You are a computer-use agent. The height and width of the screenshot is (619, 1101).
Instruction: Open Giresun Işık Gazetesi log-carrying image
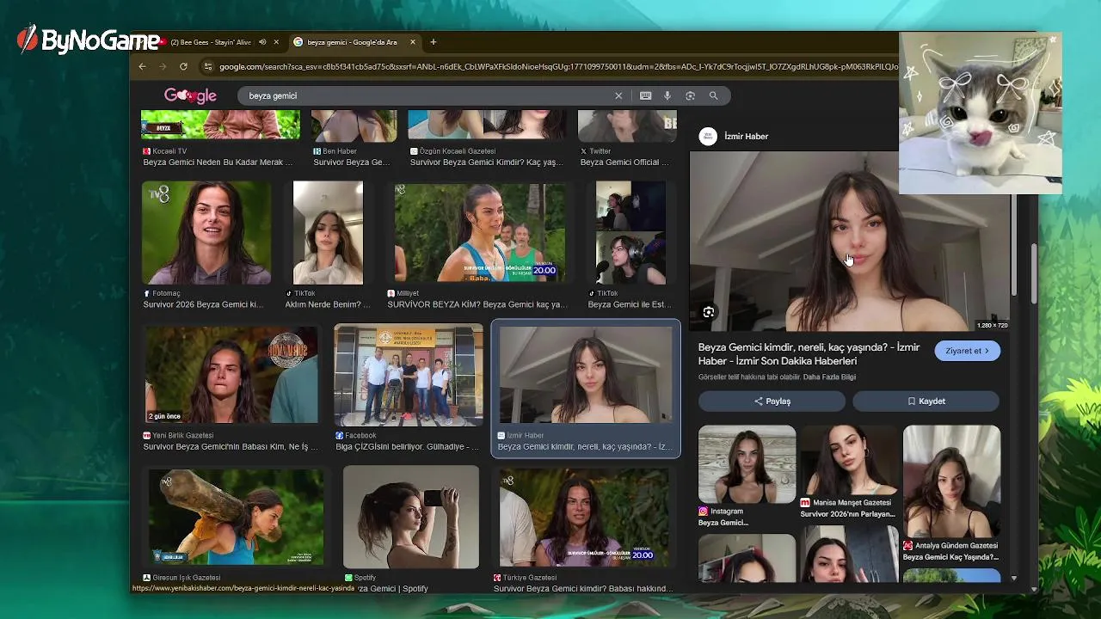click(237, 516)
